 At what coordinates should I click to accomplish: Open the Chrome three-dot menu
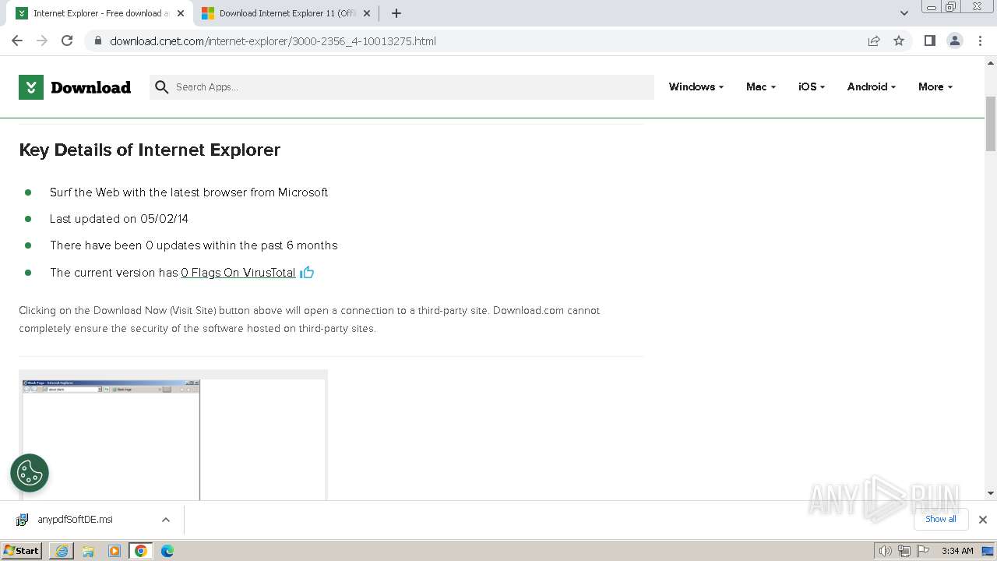pyautogui.click(x=980, y=41)
